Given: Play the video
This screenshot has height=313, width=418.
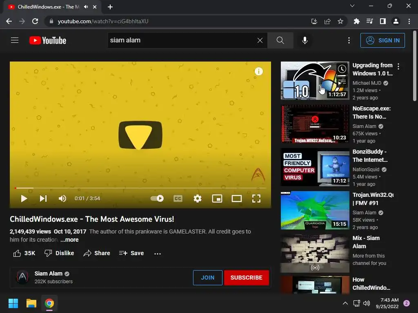Looking at the screenshot, I should pyautogui.click(x=24, y=198).
